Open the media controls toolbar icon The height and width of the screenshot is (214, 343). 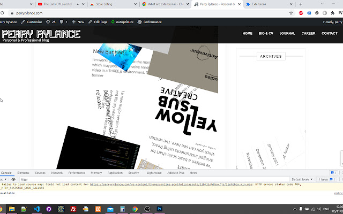tap(340, 13)
